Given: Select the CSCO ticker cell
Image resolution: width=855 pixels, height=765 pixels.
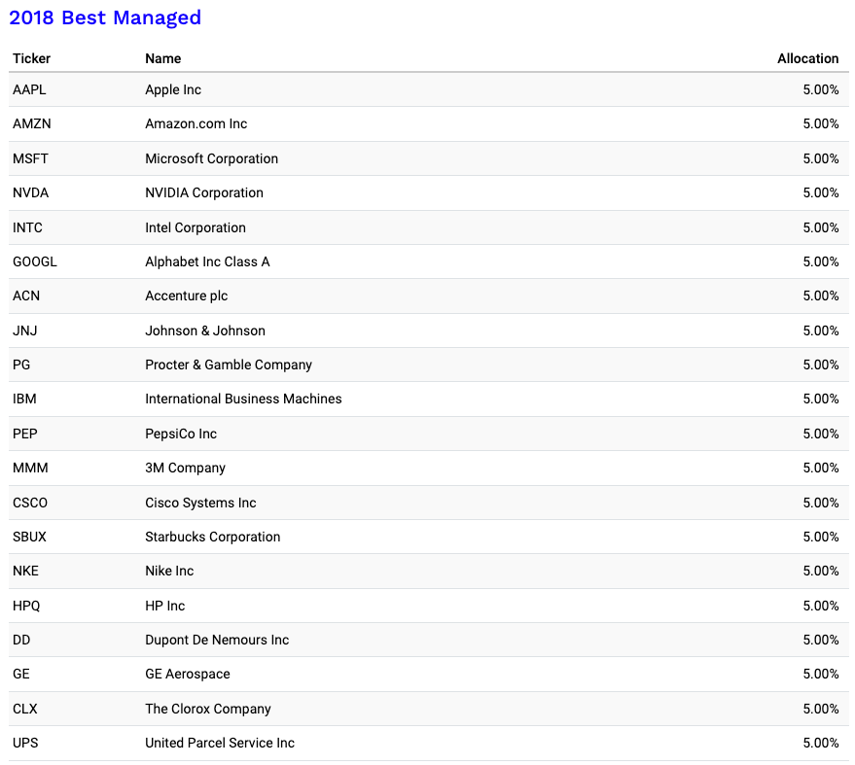Looking at the screenshot, I should click(30, 503).
